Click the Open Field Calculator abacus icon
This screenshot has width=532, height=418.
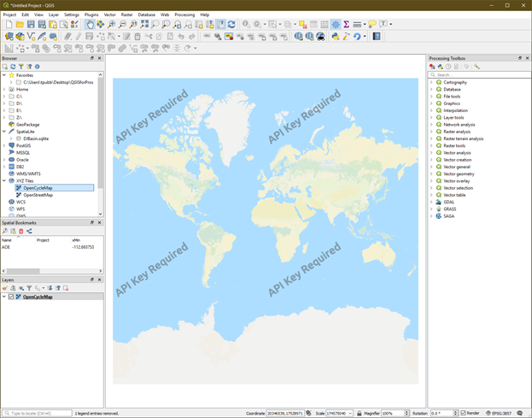tap(324, 24)
